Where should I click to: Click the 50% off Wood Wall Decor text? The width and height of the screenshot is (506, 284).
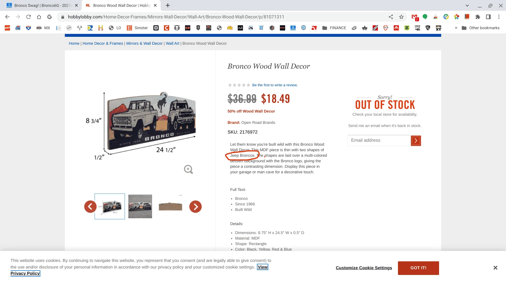click(251, 111)
